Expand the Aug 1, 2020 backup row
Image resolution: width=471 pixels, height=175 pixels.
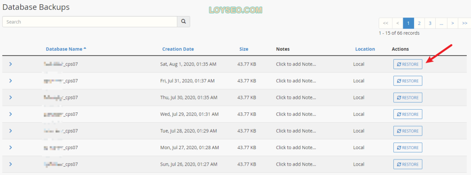(10, 64)
